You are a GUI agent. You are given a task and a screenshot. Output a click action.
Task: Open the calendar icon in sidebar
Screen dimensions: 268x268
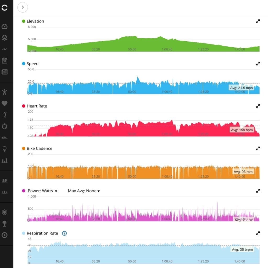pos(4,61)
